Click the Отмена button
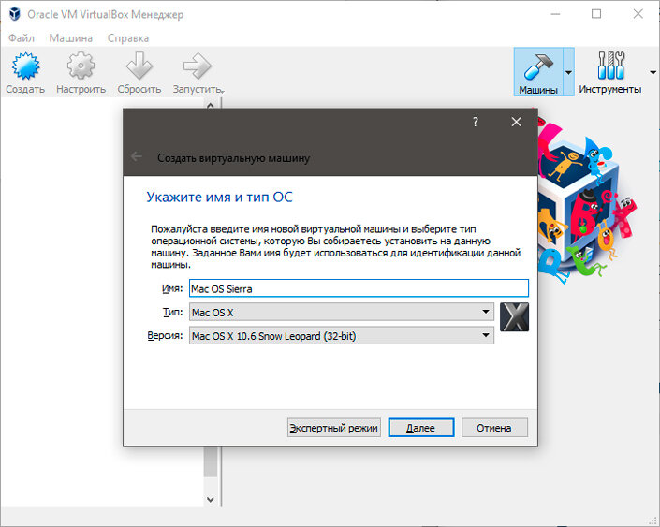The image size is (660, 527). [494, 428]
